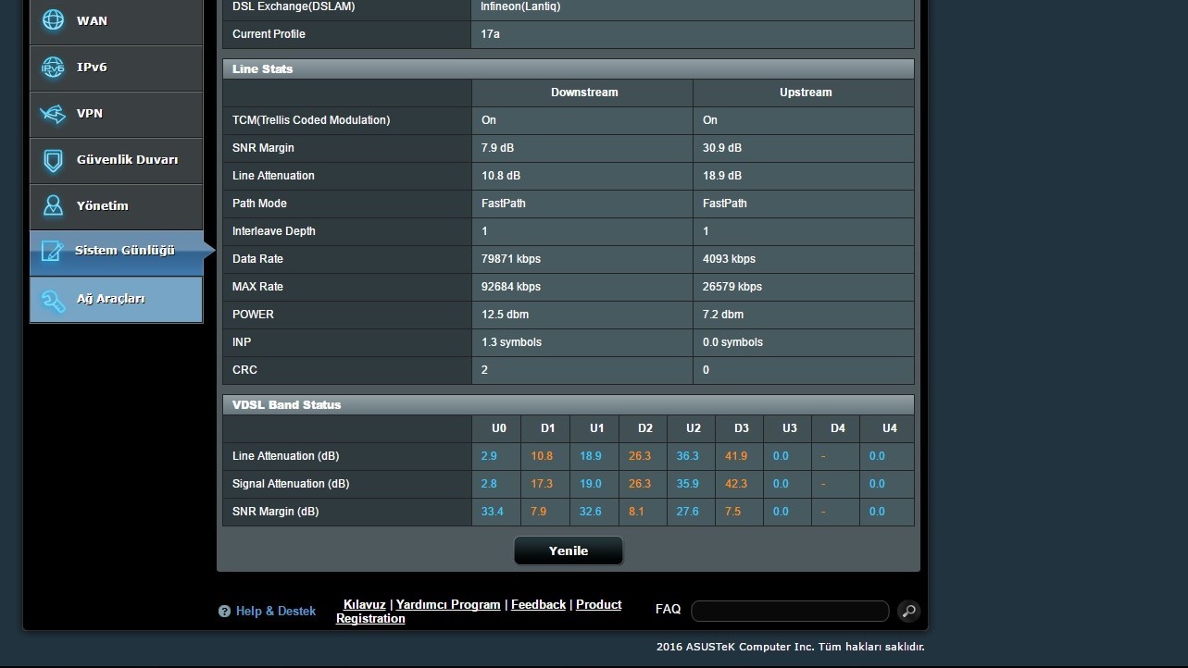1188x668 pixels.
Task: Select the downstream MAX Rate 92684 kbps
Action: 511,287
